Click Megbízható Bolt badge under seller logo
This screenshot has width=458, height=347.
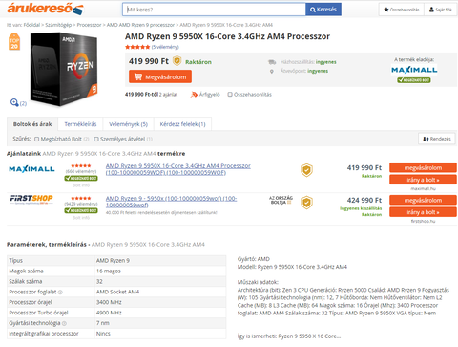pyautogui.click(x=414, y=80)
